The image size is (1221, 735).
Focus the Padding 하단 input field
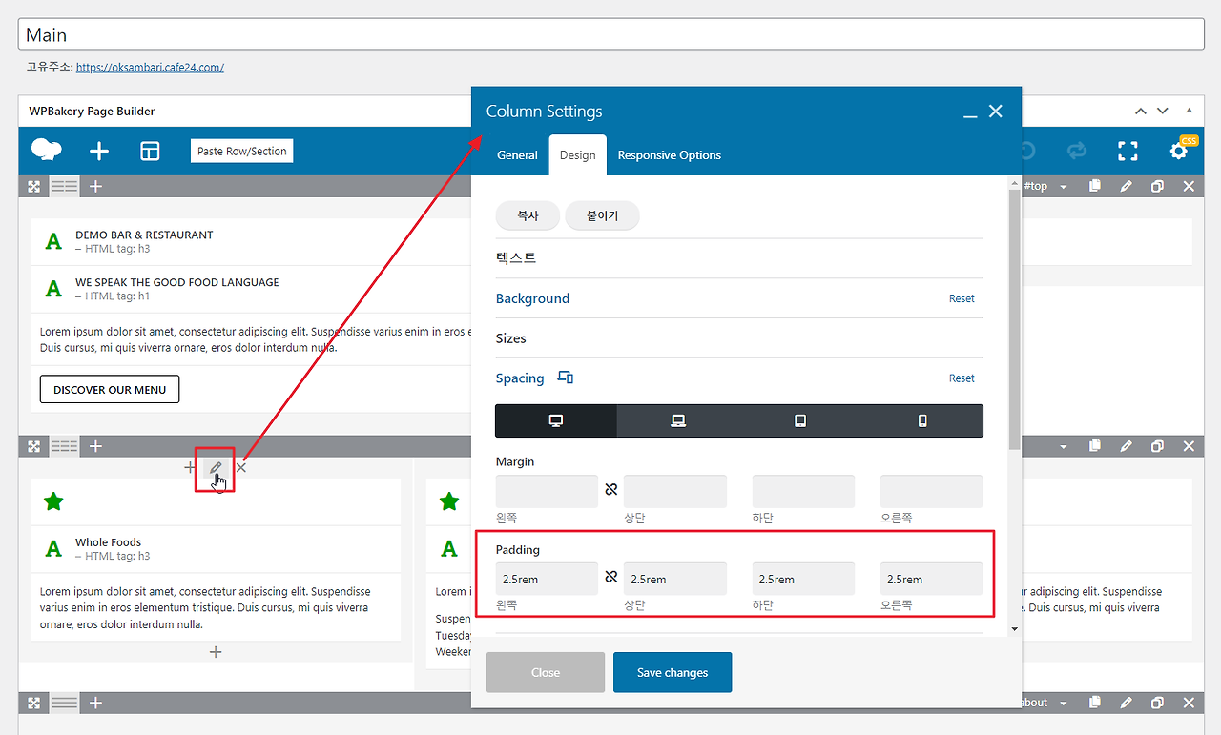click(803, 579)
